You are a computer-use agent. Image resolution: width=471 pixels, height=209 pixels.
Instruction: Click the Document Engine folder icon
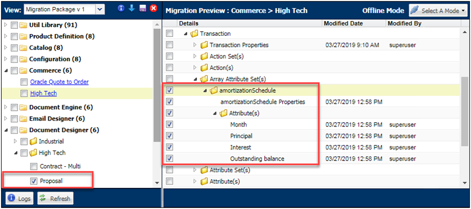[x=23, y=107]
